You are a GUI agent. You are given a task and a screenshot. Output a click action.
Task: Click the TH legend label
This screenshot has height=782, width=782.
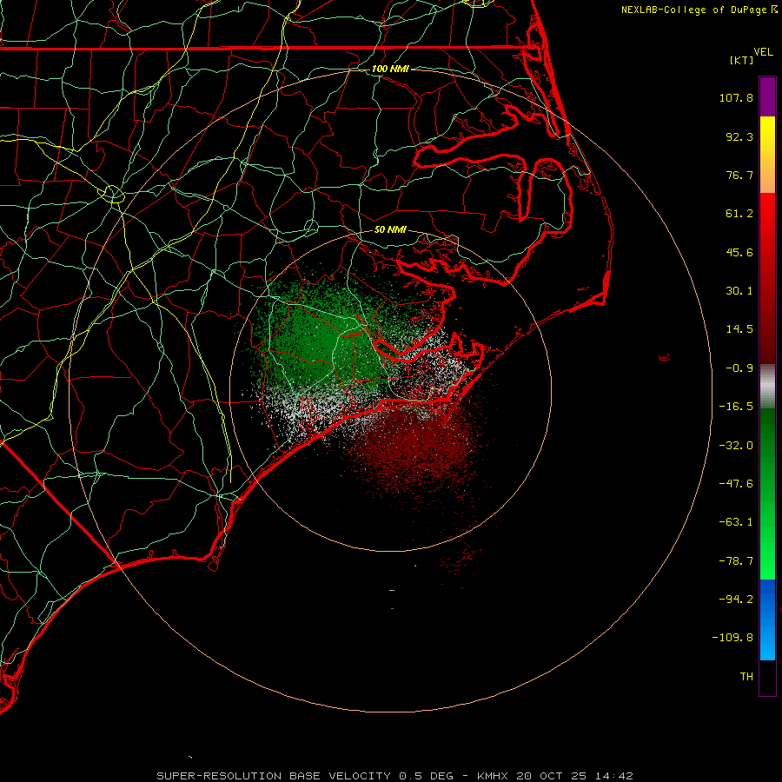point(746,677)
